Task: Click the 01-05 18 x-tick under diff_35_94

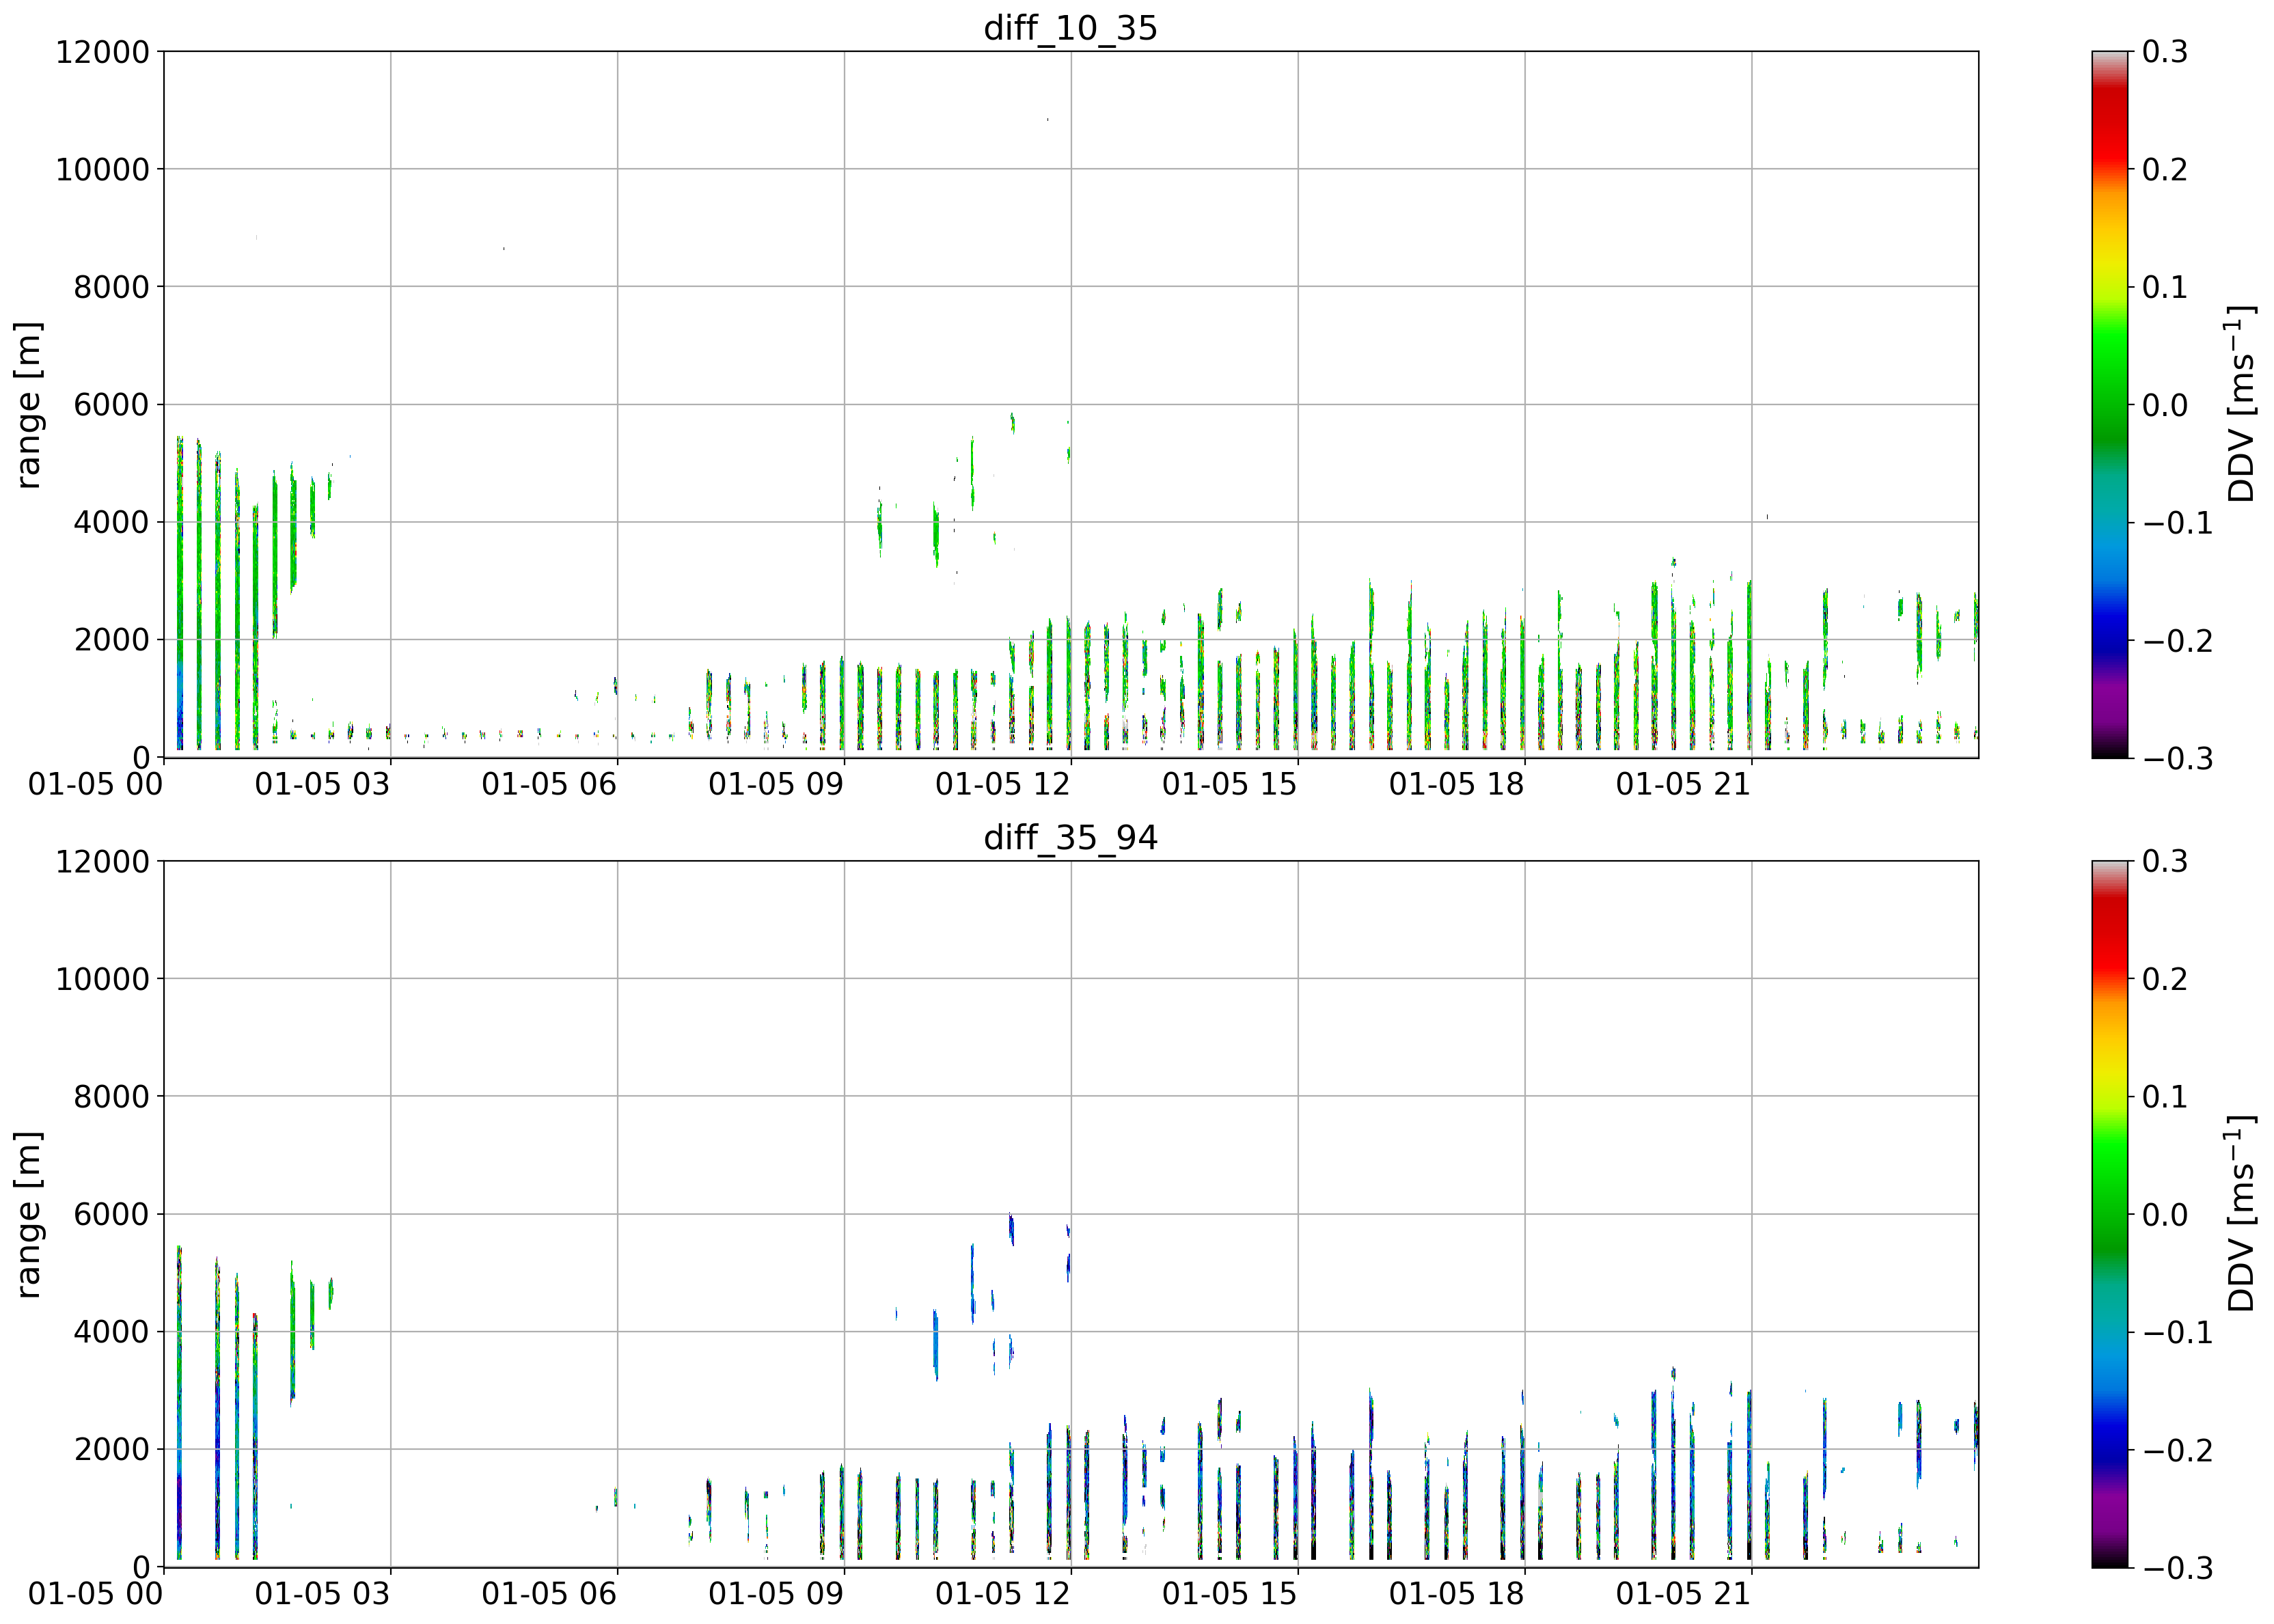Action: point(1456,1594)
